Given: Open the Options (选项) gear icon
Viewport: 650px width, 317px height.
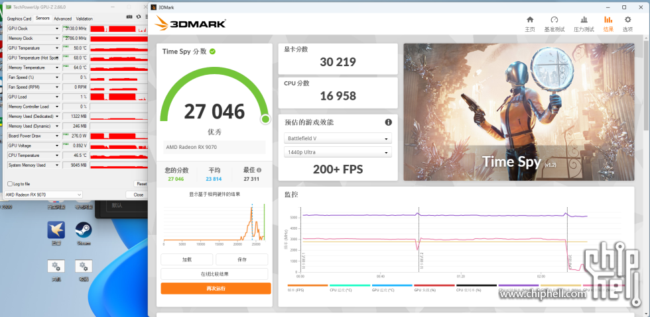Looking at the screenshot, I should click(627, 20).
